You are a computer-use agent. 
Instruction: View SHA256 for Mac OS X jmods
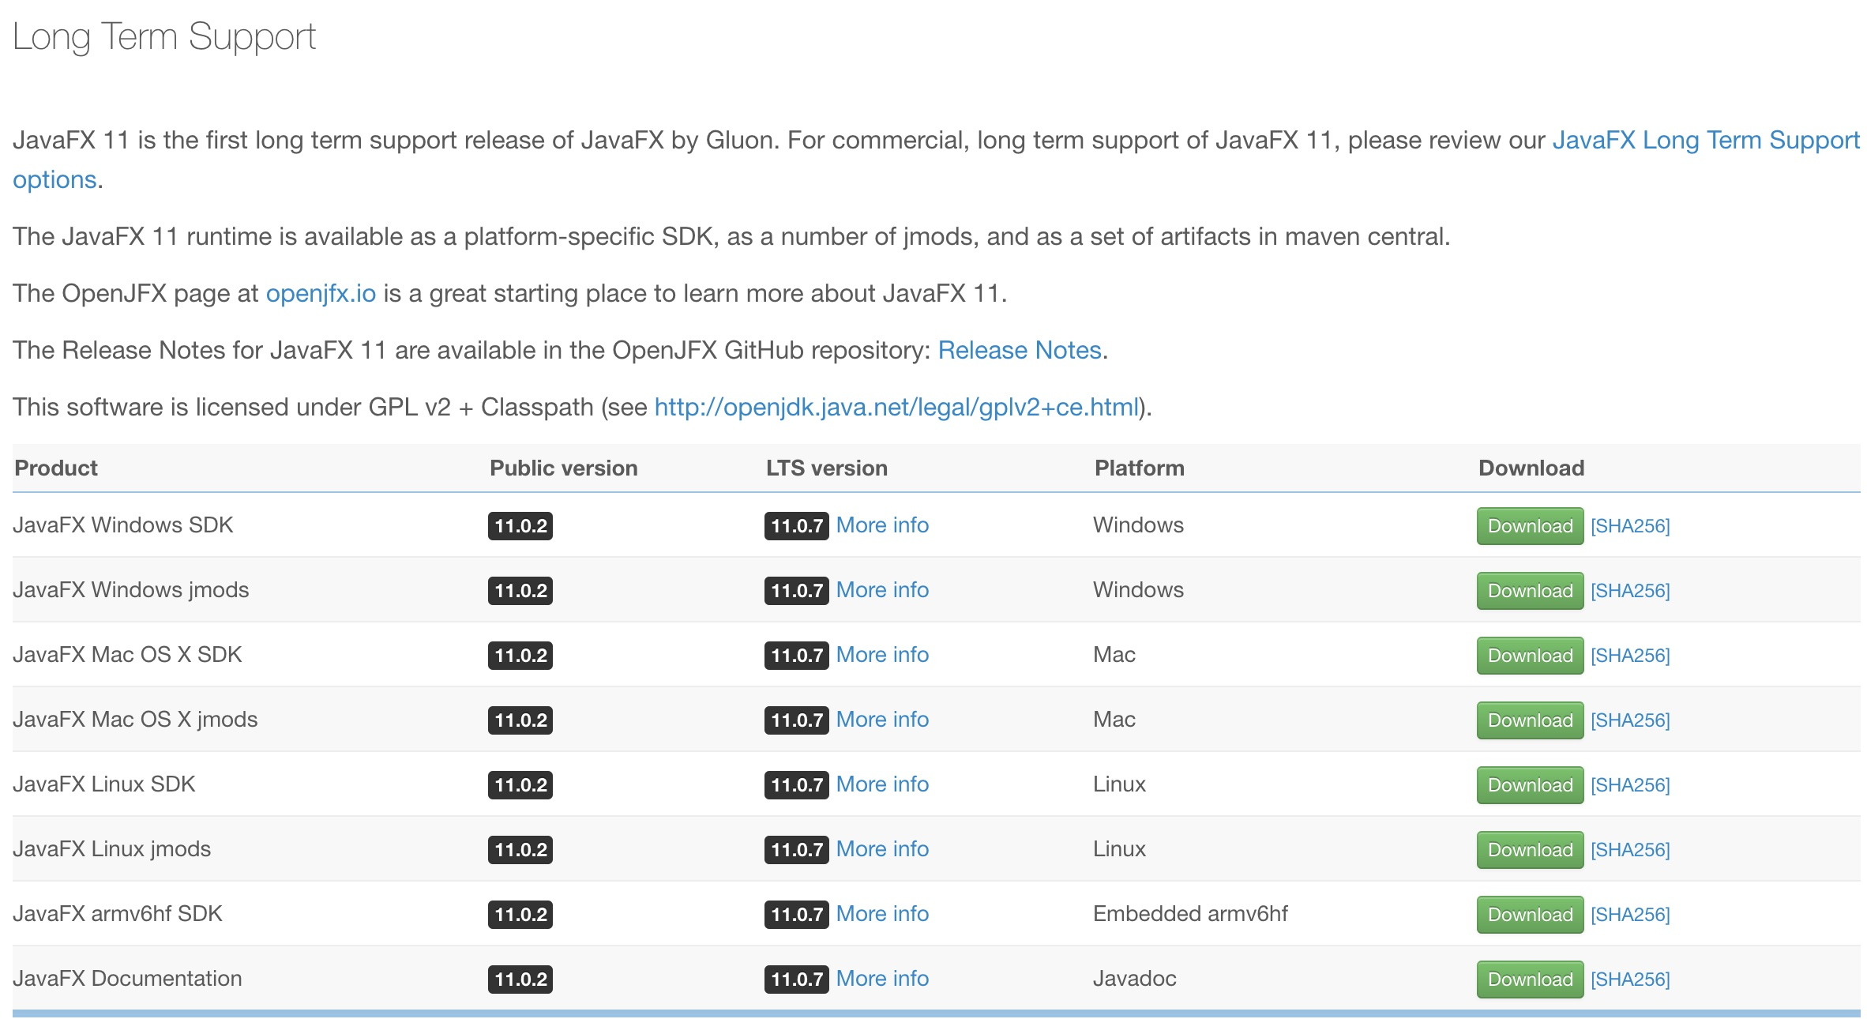1629,720
